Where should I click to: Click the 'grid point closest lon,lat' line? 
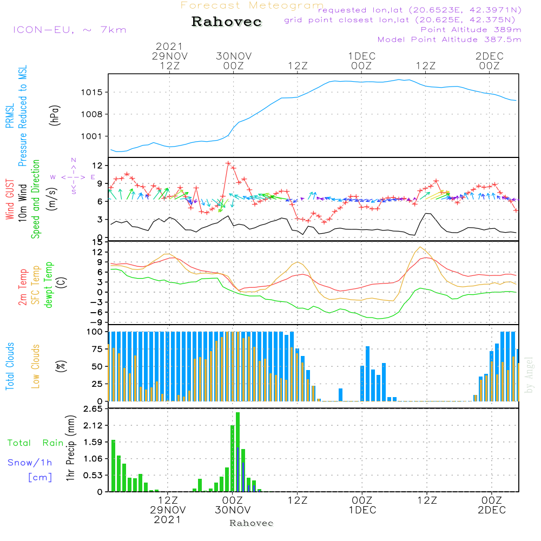click(x=400, y=20)
